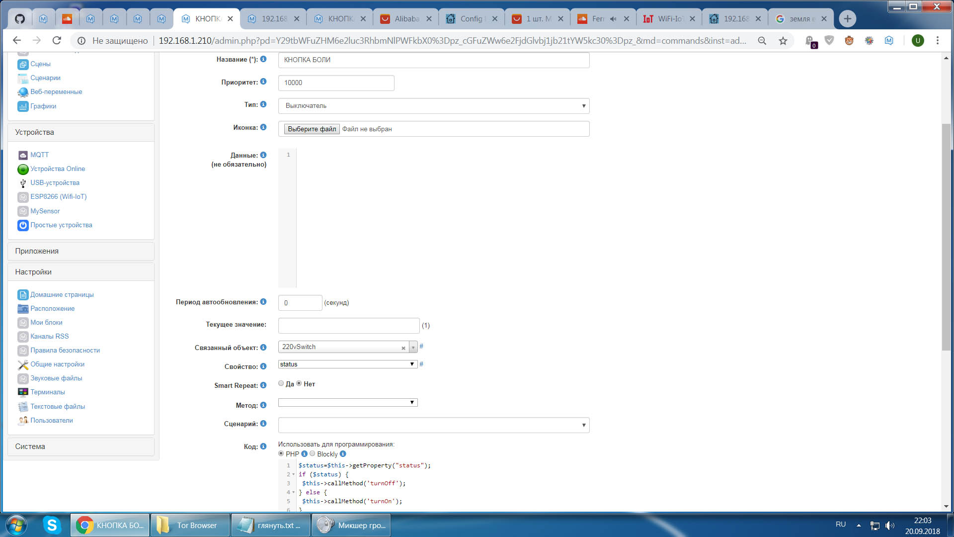Reload the page in browser
The image size is (954, 537).
coord(57,41)
